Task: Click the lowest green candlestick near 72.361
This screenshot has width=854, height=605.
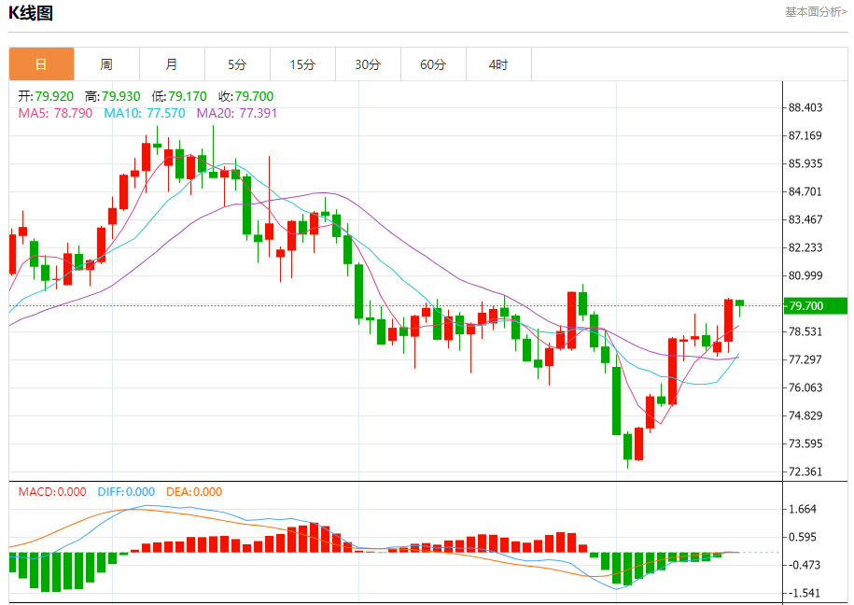Action: click(627, 447)
